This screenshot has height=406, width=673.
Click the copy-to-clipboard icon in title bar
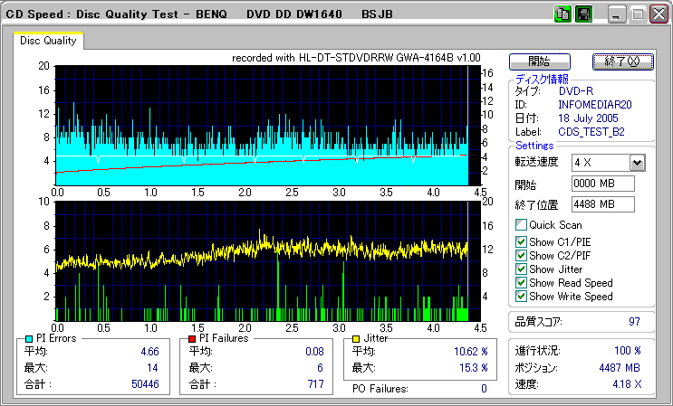click(562, 14)
